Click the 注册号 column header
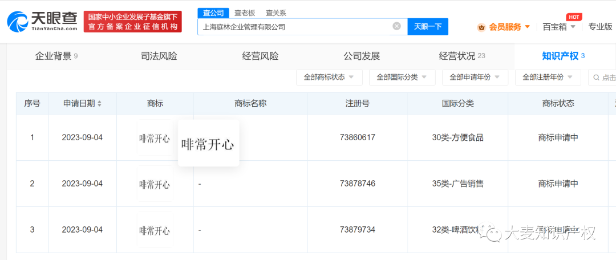Screen dimensions: 616x260 point(358,104)
